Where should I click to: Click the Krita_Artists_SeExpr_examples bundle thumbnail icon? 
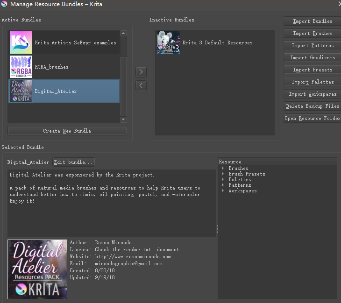[21, 42]
